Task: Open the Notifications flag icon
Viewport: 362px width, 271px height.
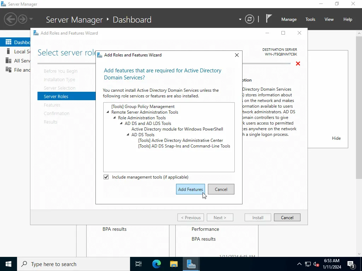Action: (x=269, y=19)
